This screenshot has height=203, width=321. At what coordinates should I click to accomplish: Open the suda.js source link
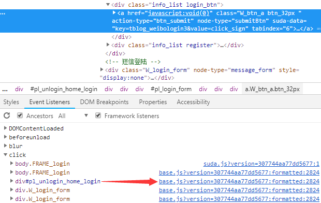coord(261,164)
